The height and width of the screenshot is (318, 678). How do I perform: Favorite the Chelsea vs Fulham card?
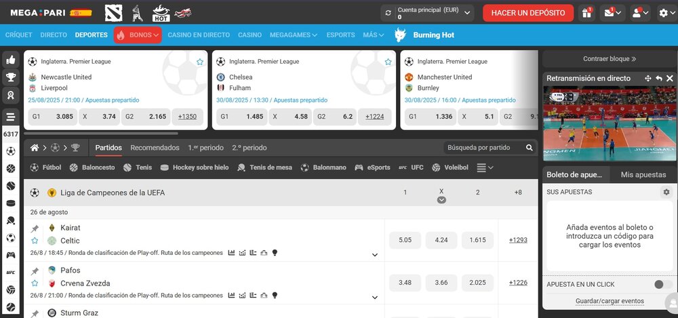coord(388,62)
